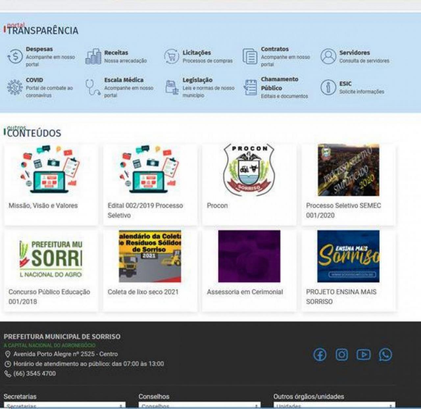421x409 pixels.
Task: Click the Despesas dollar sign icon
Action: click(15, 57)
